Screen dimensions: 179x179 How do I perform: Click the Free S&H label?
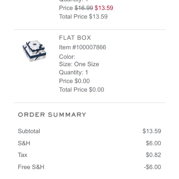tap(31, 167)
